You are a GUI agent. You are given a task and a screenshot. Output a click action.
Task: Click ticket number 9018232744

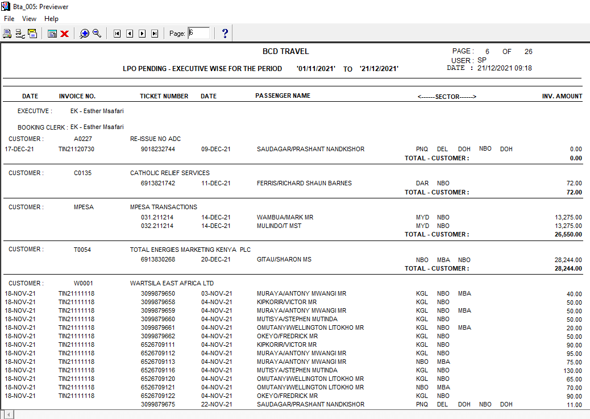pyautogui.click(x=158, y=149)
